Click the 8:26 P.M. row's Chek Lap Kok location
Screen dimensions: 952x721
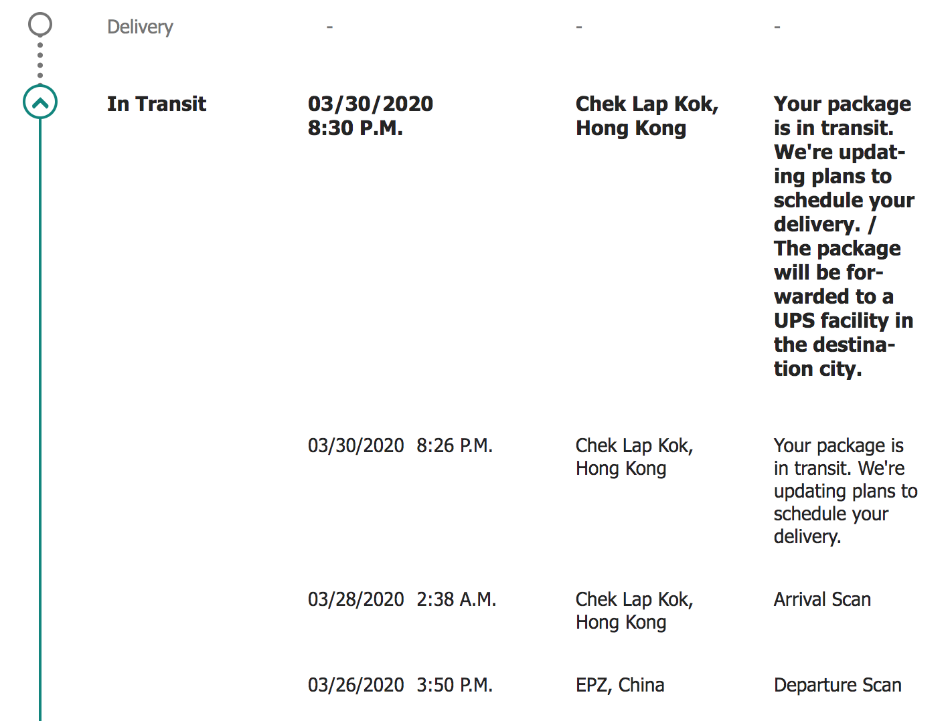tap(634, 457)
